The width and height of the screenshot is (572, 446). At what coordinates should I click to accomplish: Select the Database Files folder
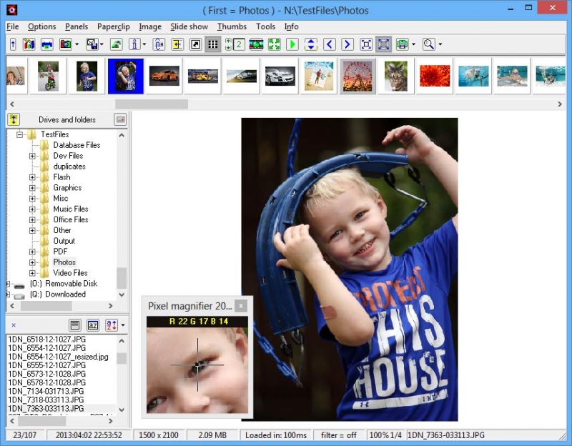[77, 145]
